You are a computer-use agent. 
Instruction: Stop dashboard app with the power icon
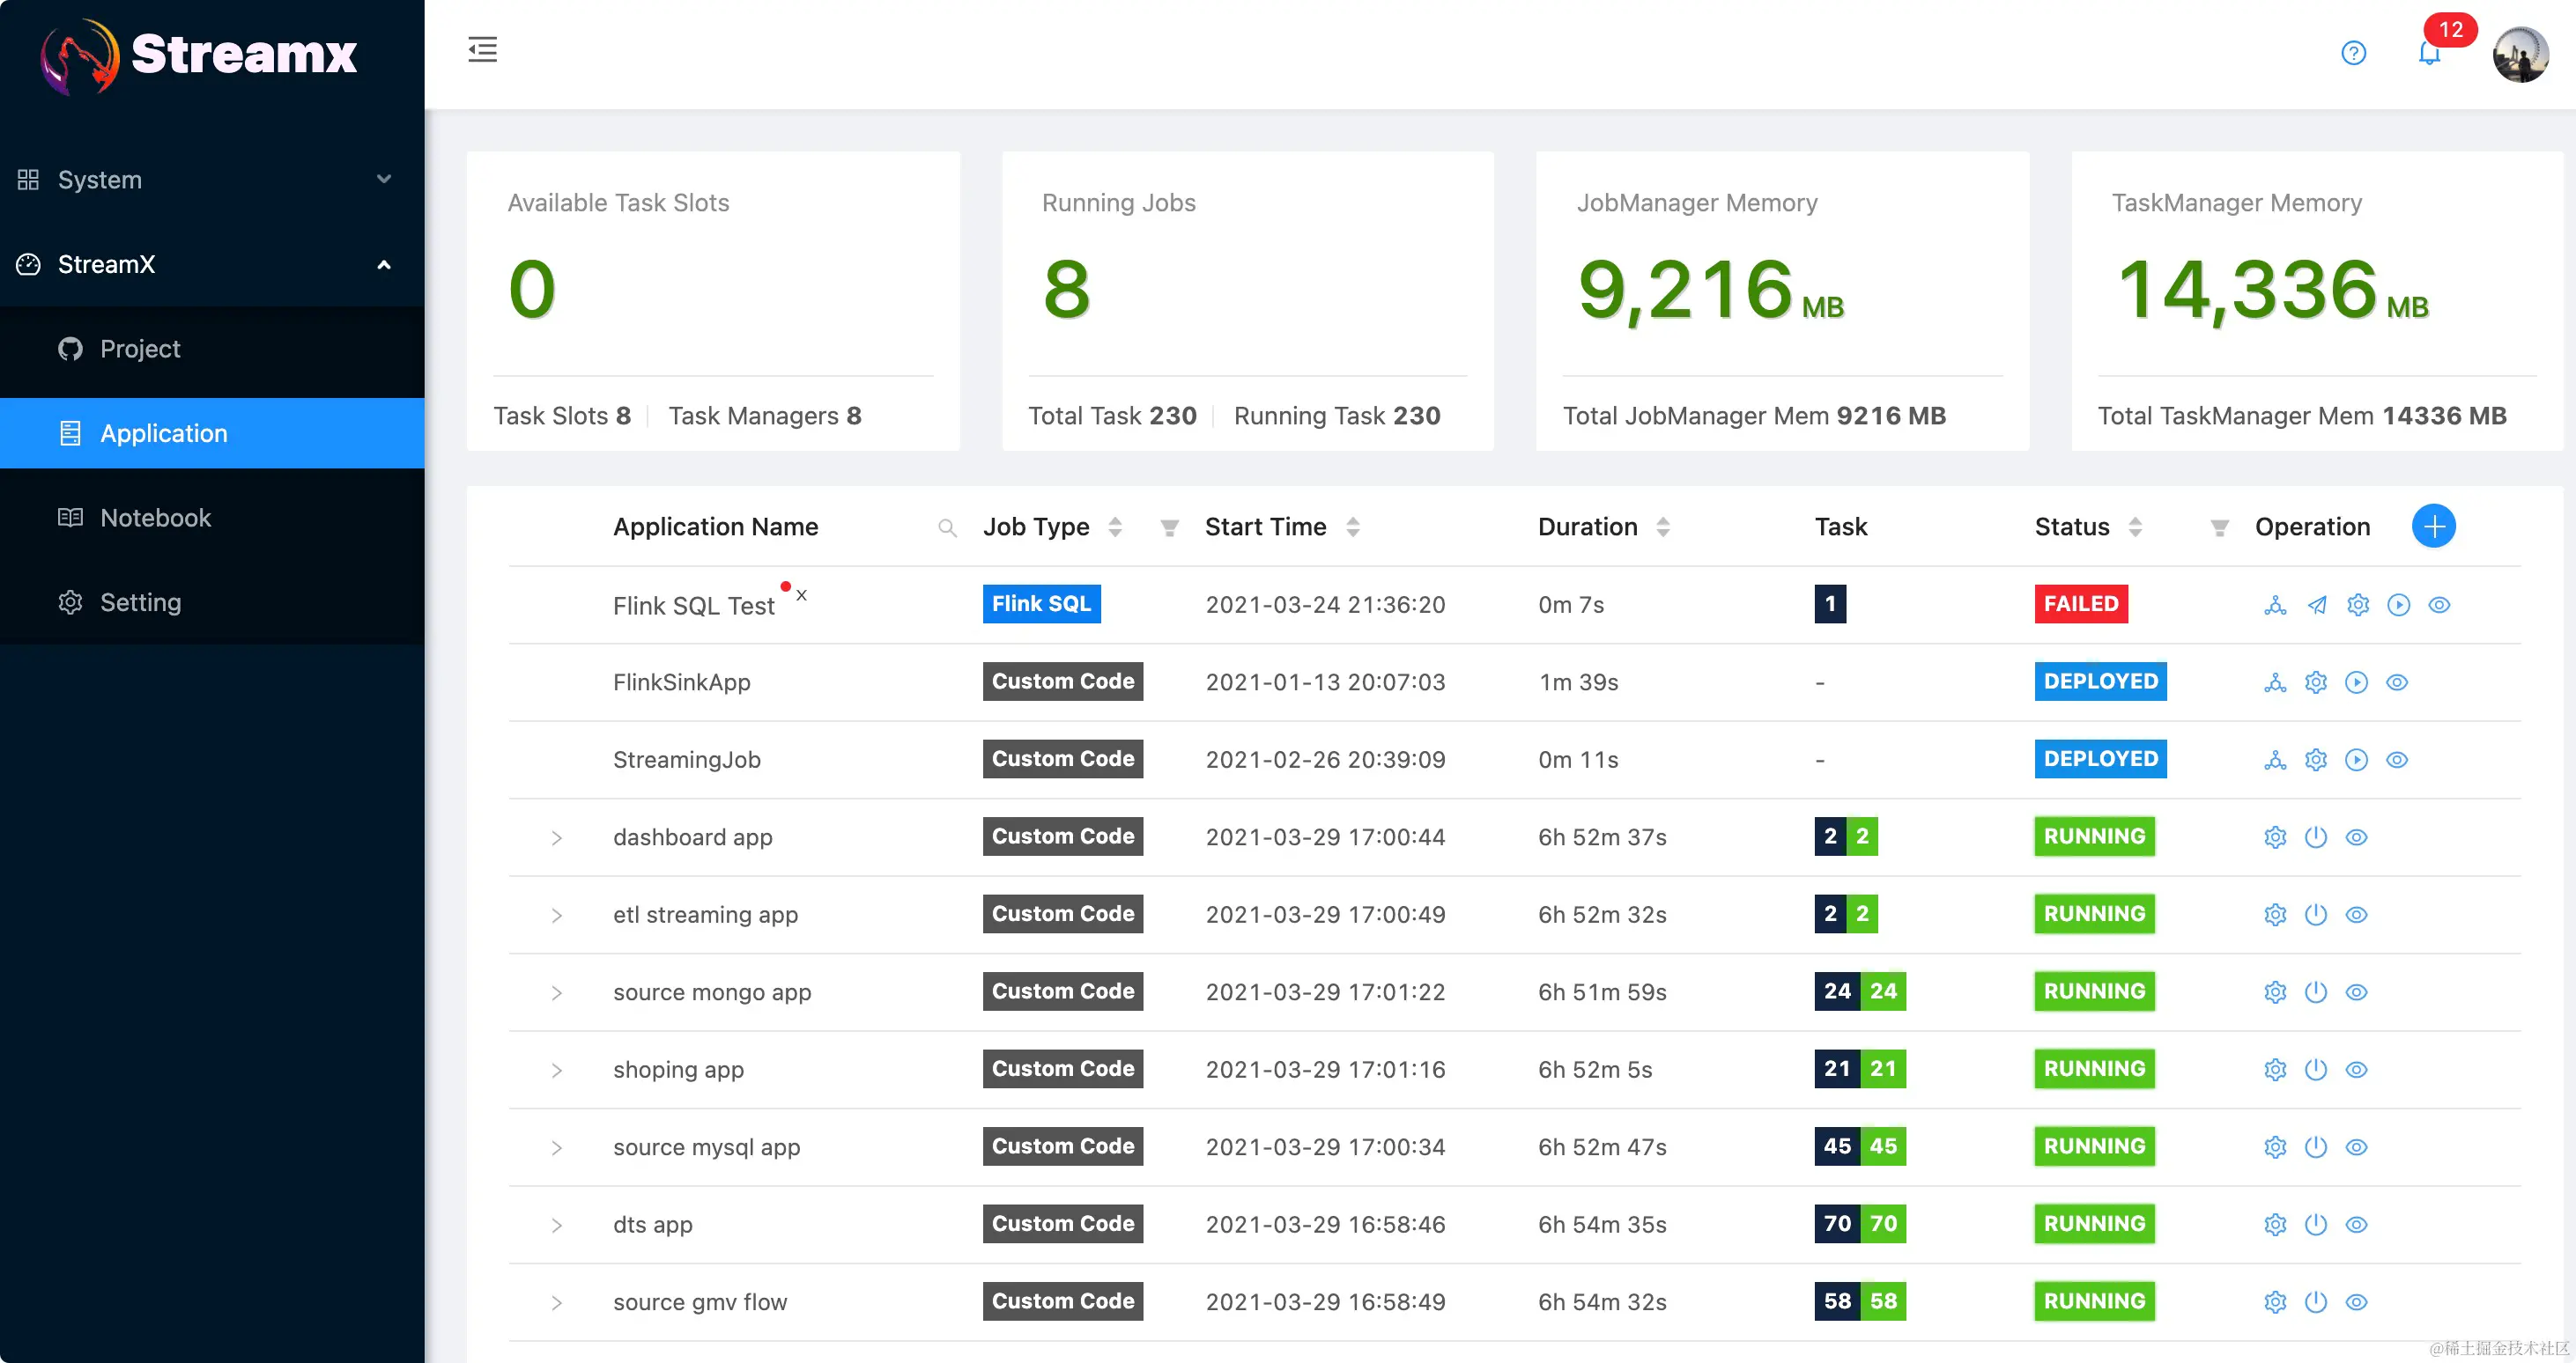click(2315, 837)
